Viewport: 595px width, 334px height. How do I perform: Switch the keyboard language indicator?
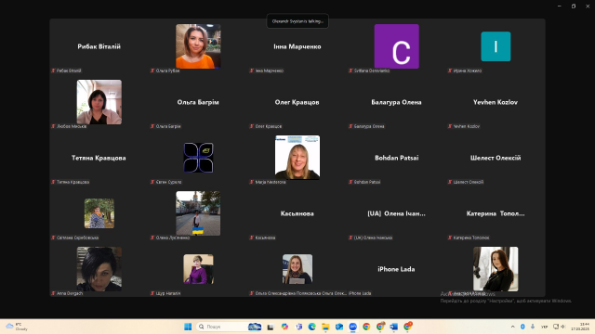[x=544, y=327]
